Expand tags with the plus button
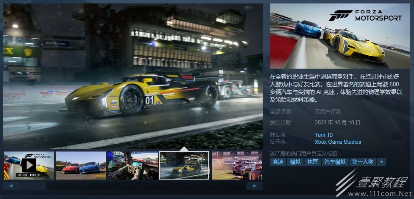 click(x=382, y=162)
